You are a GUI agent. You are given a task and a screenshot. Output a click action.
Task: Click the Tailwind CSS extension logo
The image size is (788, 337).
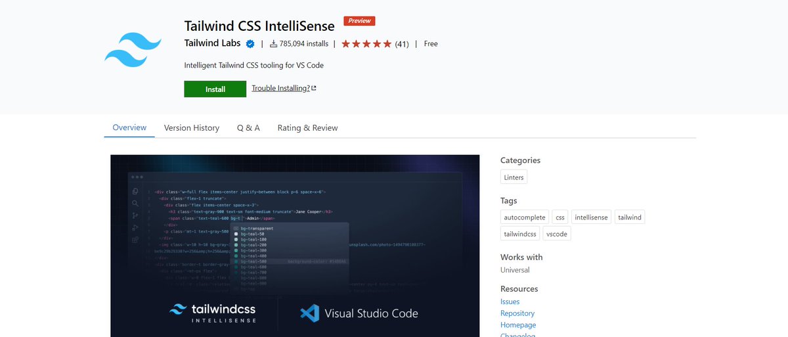133,51
